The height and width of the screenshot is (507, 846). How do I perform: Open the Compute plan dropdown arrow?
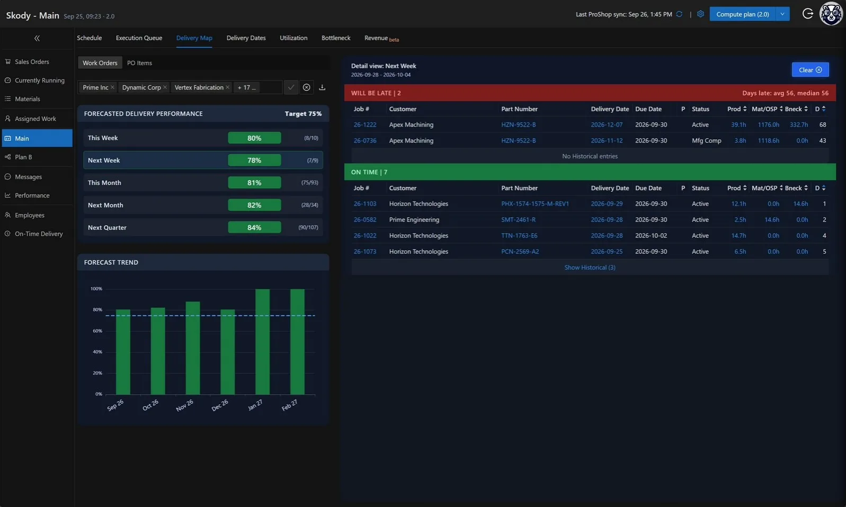pos(782,14)
